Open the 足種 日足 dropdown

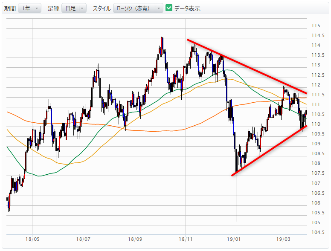click(x=74, y=8)
